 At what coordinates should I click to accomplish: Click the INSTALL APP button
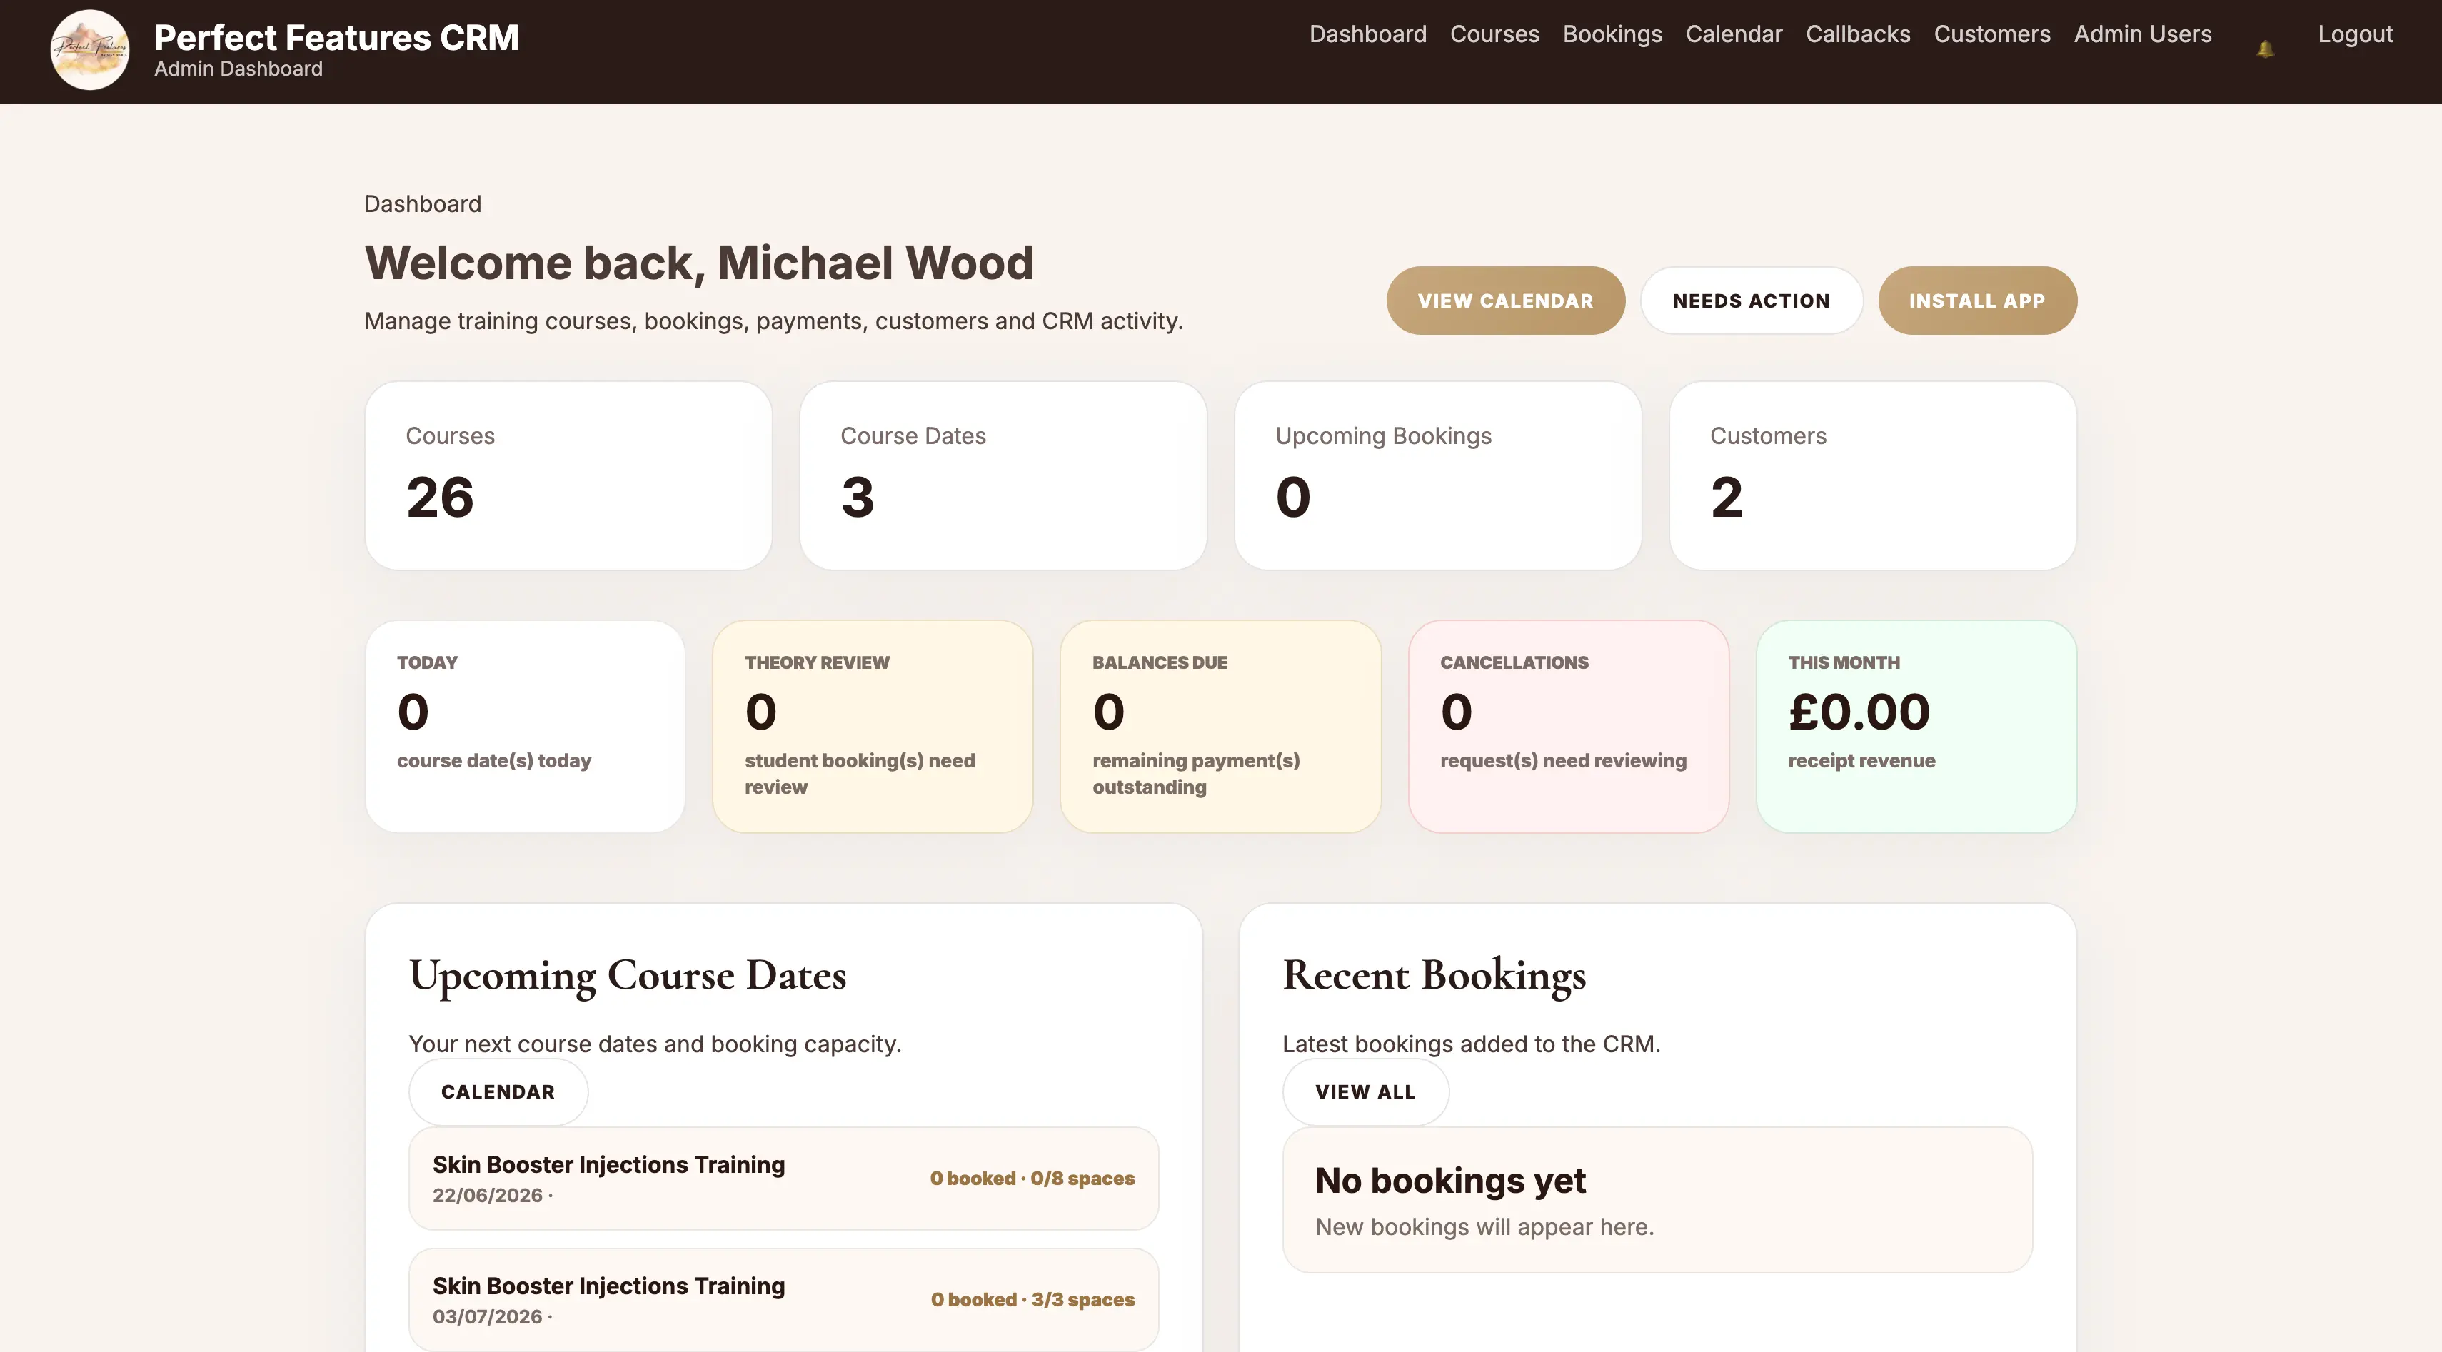coord(1977,301)
